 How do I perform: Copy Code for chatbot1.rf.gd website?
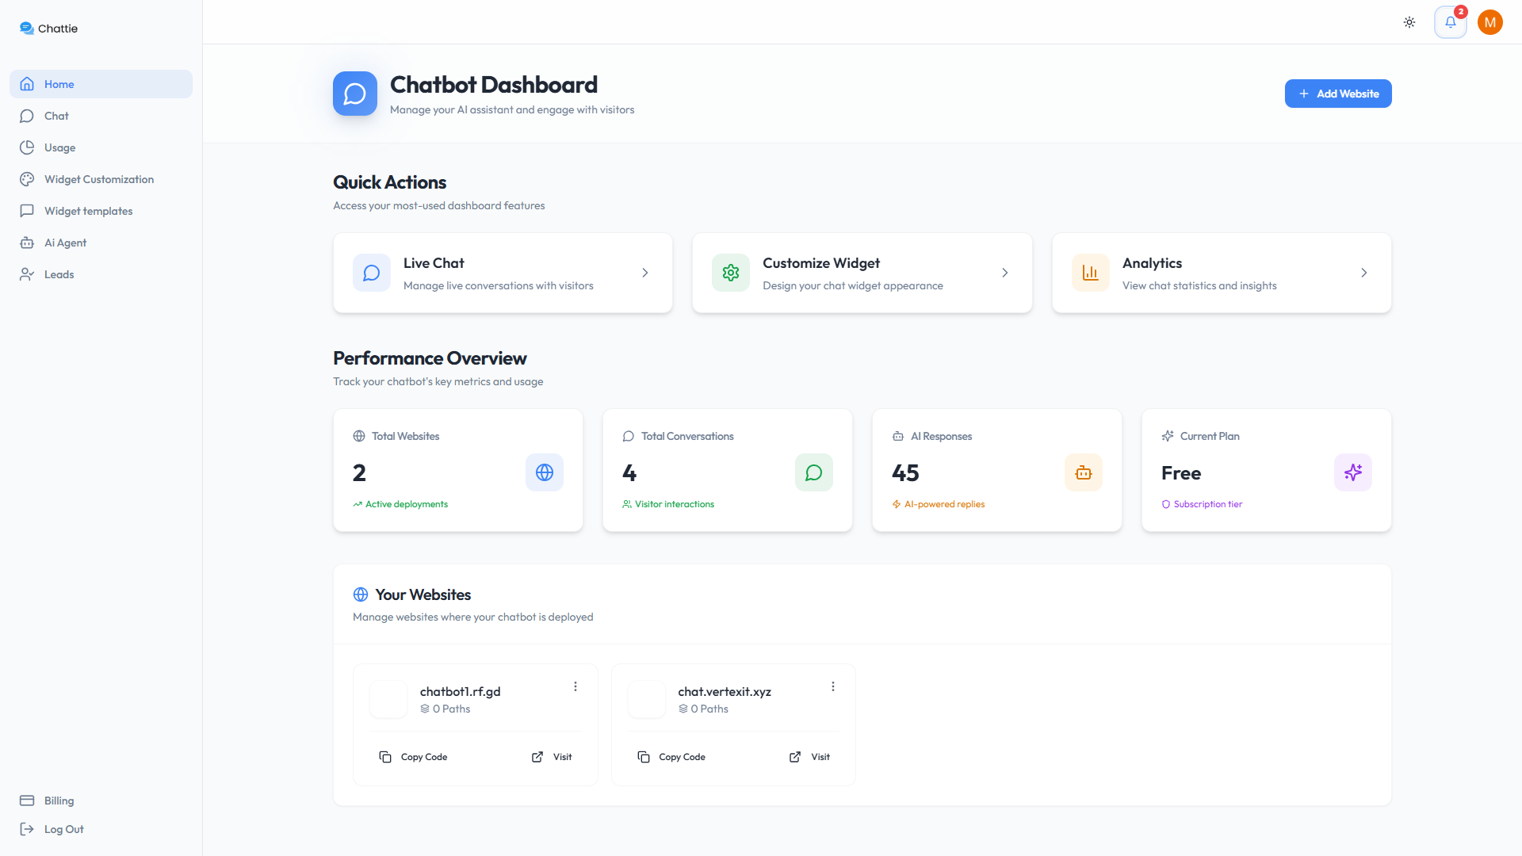point(413,757)
